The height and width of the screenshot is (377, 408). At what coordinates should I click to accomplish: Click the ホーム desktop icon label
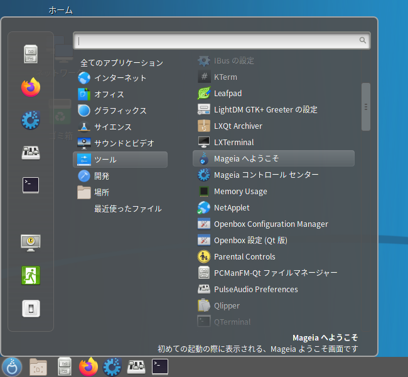pos(61,10)
